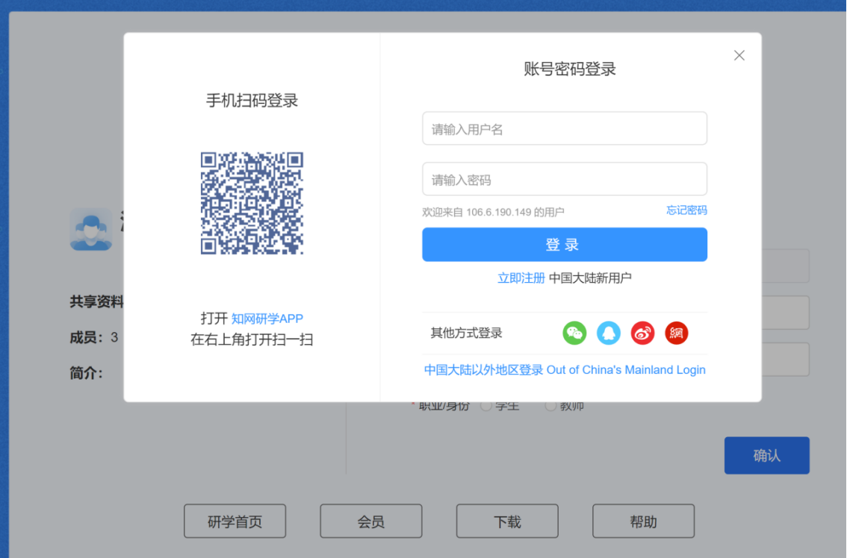This screenshot has height=558, width=847.
Task: Close the login dialog with X
Action: [739, 55]
